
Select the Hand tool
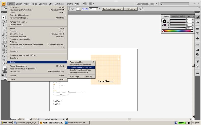pyautogui.click(x=4, y=63)
